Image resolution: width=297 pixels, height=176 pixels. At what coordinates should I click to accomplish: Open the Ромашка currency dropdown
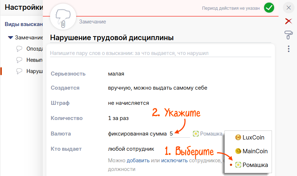pyautogui.click(x=207, y=134)
